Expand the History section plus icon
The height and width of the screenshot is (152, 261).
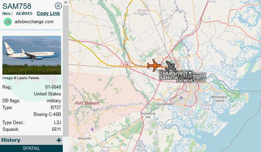59,140
